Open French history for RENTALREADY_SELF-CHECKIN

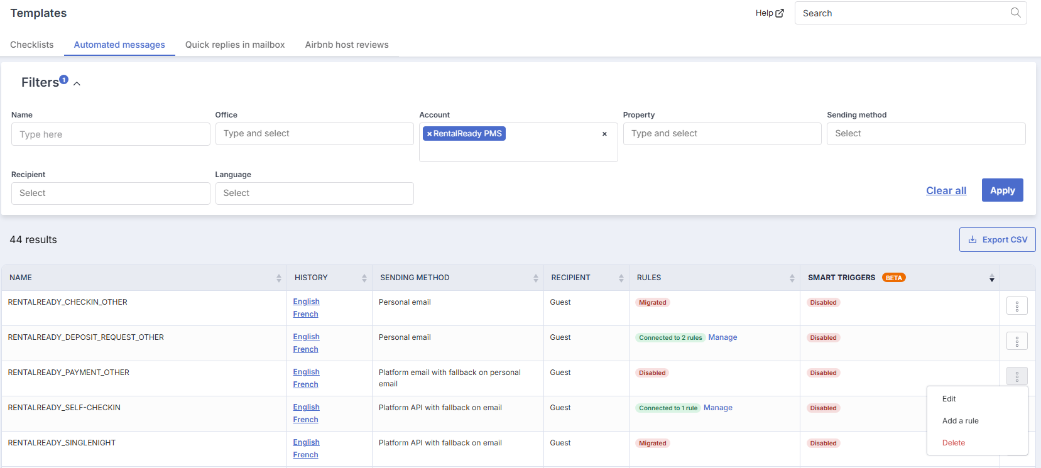coord(305,420)
